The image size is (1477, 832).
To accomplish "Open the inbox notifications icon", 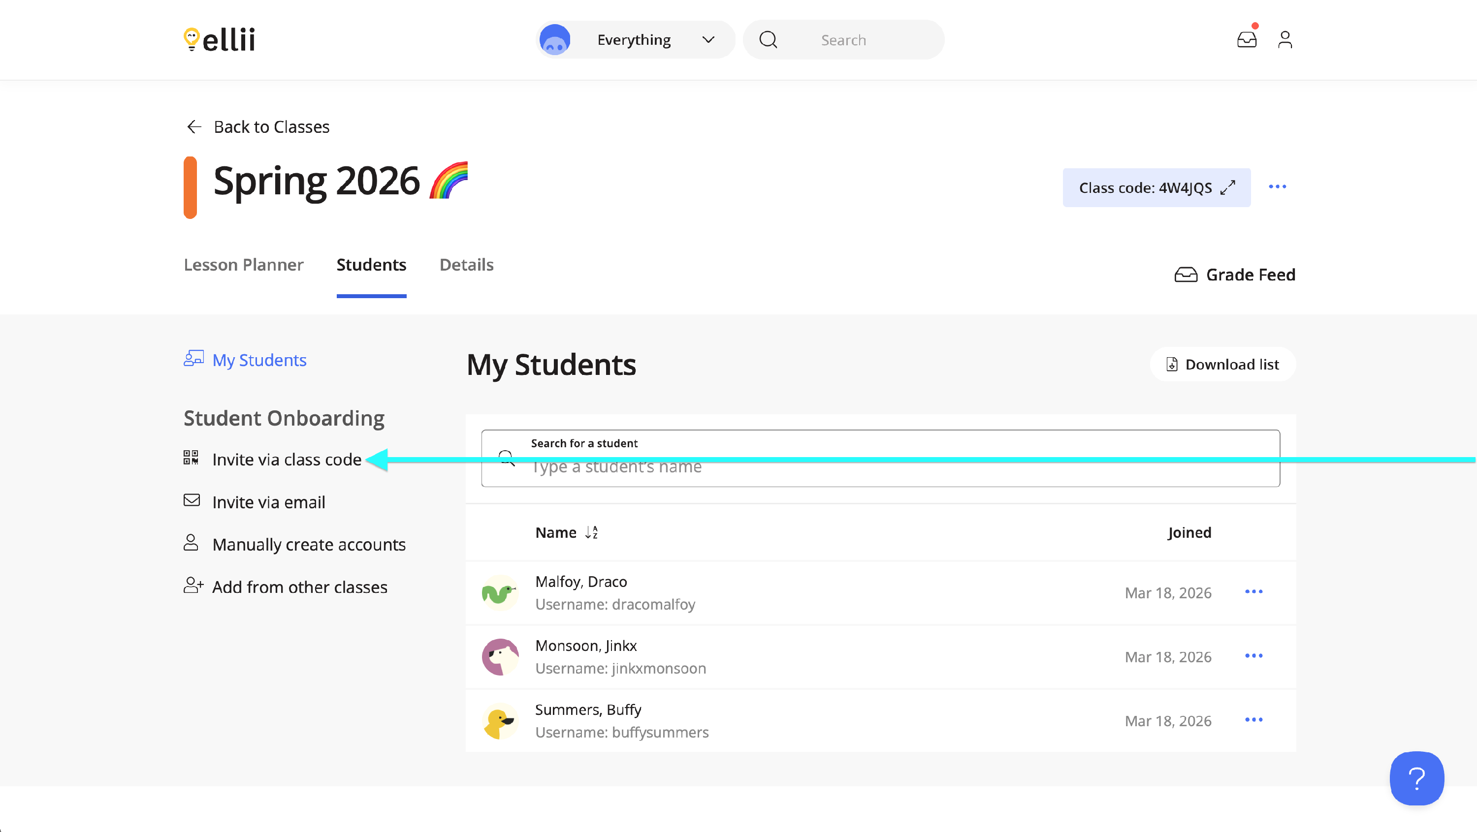I will pos(1247,39).
